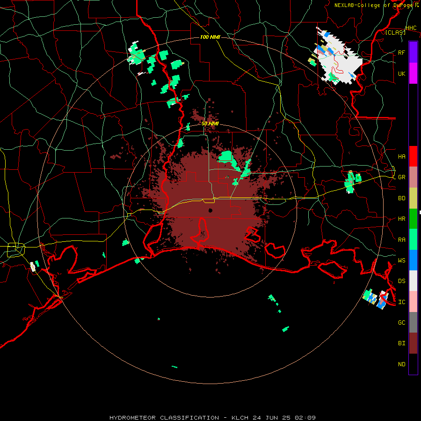Click the GR label beside the legend
Image resolution: width=421 pixels, height=421 pixels.
click(x=402, y=177)
